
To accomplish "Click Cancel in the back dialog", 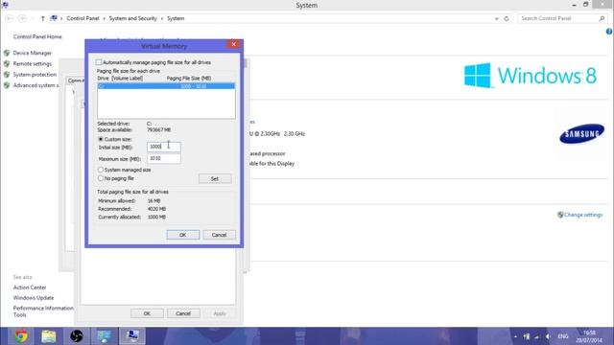I will (183, 313).
